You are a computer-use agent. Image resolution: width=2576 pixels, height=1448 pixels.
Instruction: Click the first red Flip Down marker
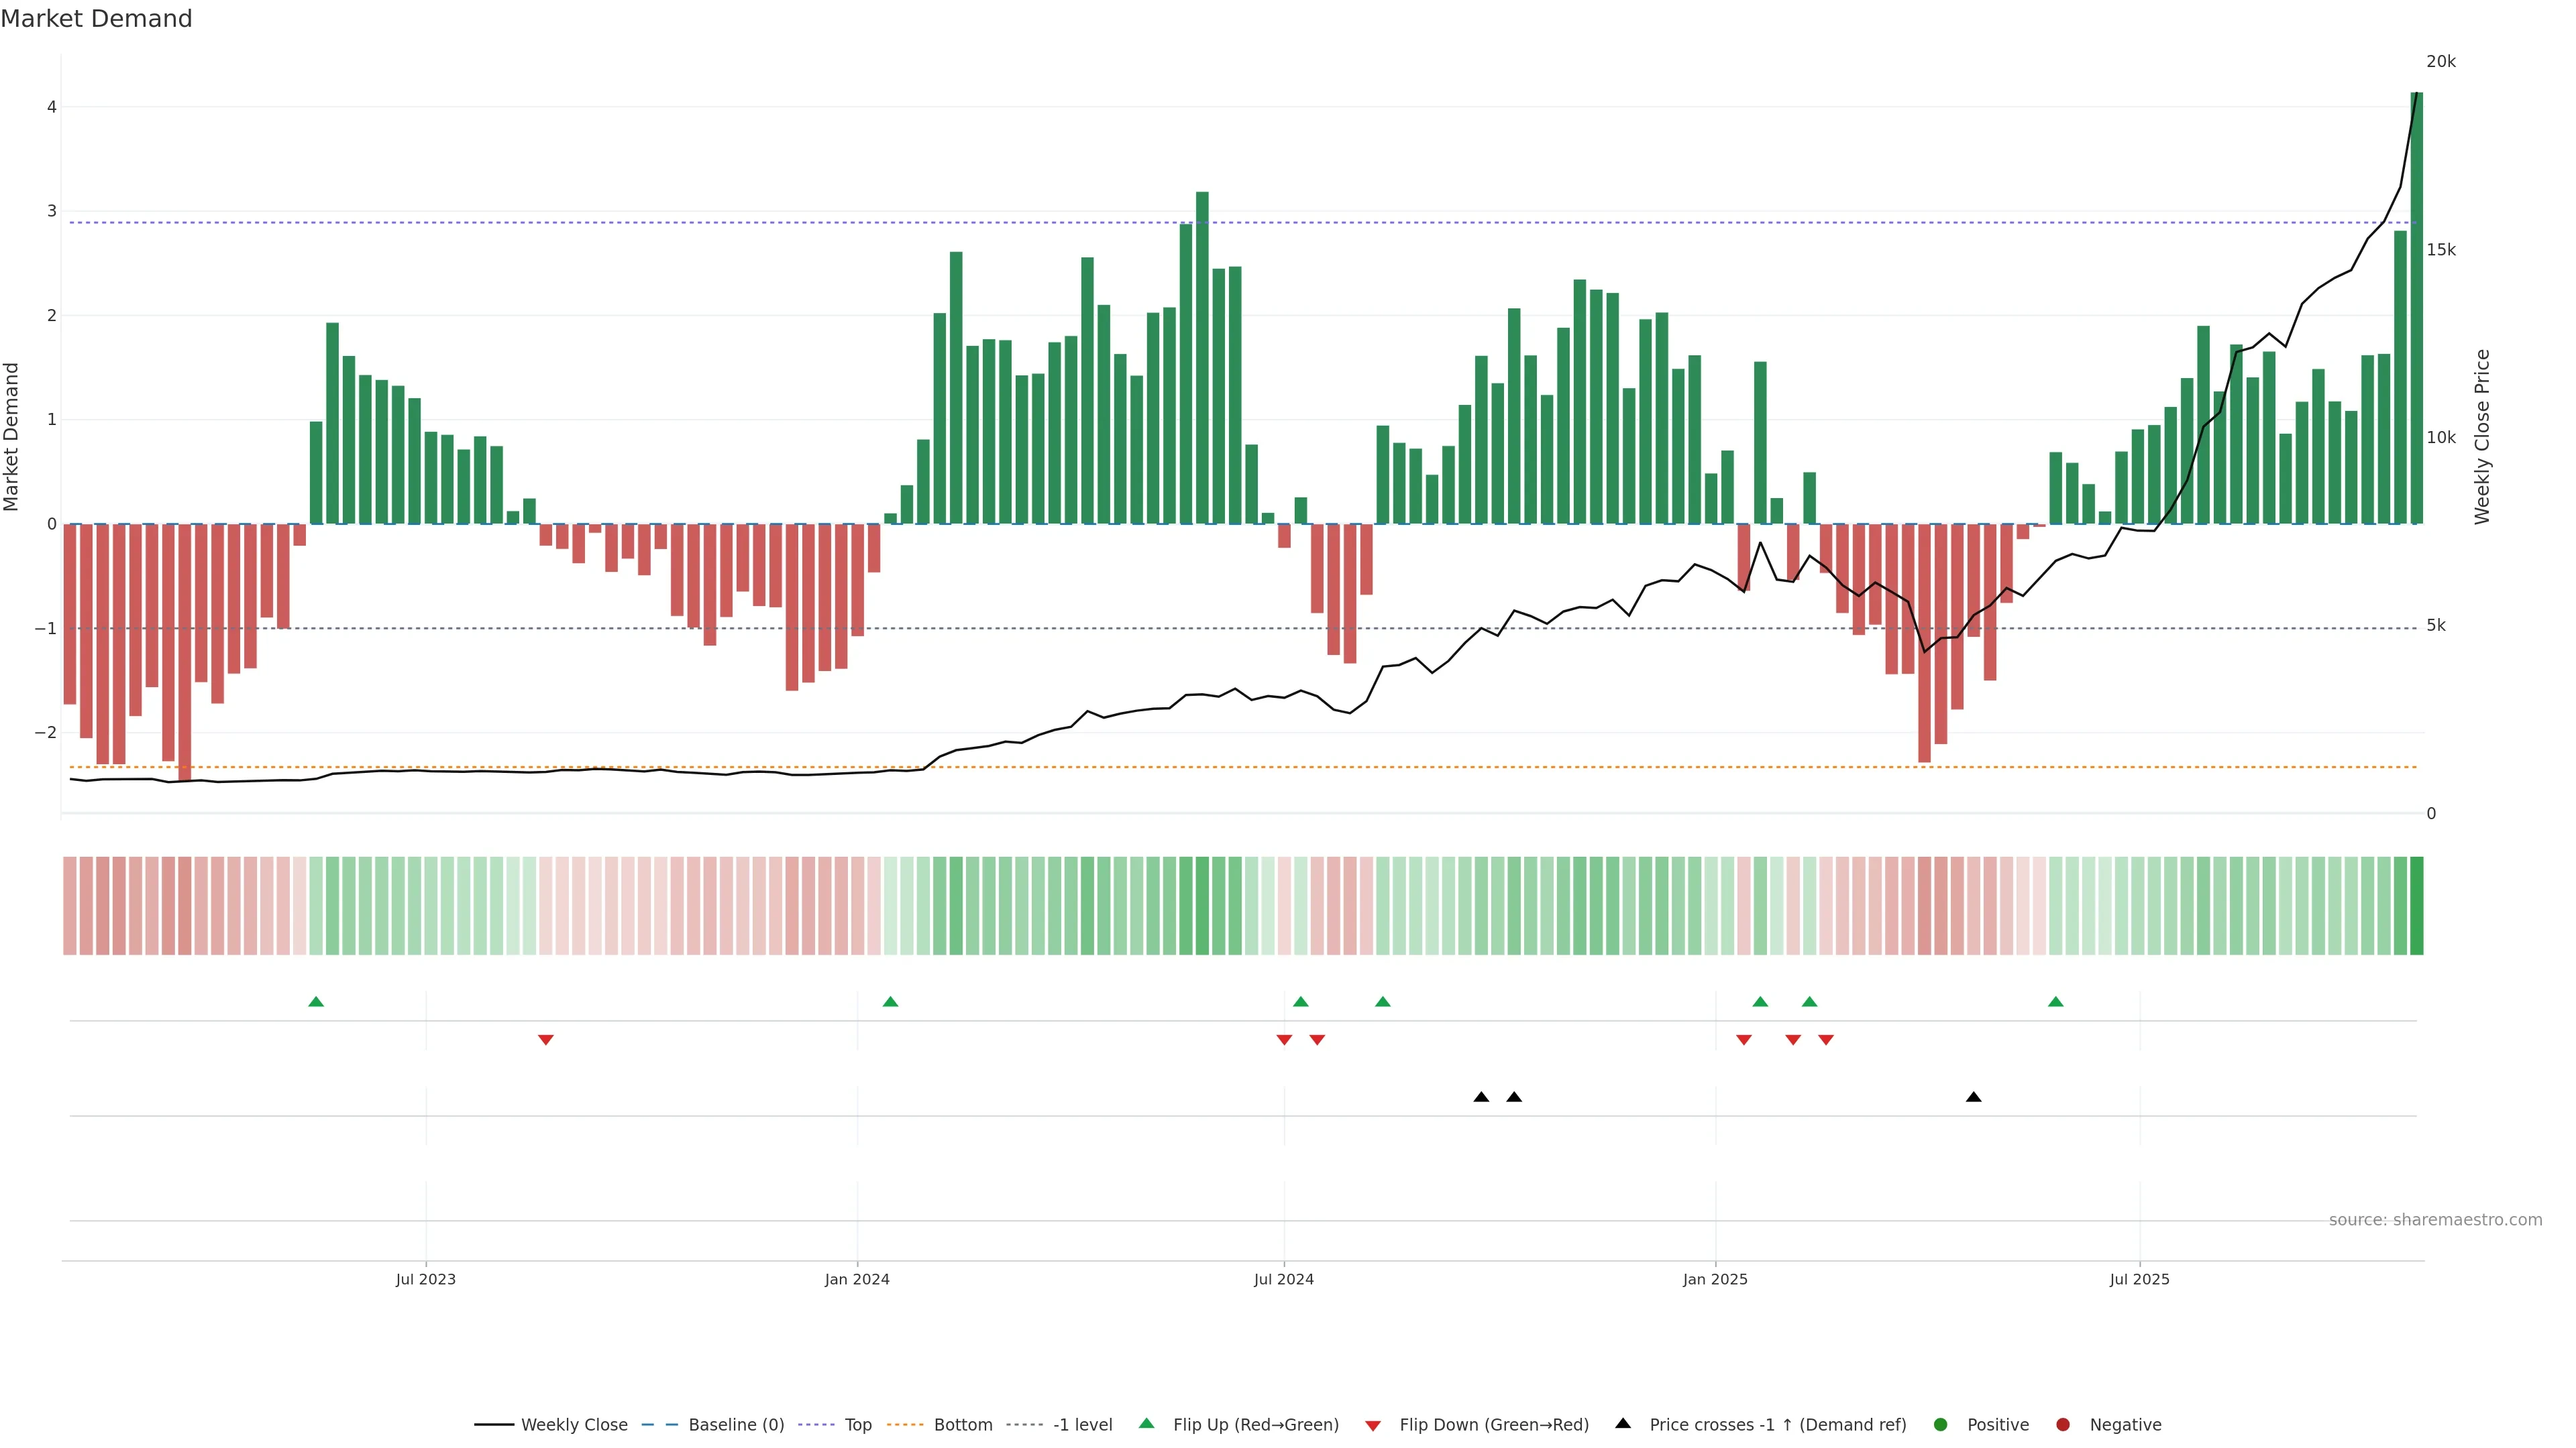pyautogui.click(x=546, y=1040)
